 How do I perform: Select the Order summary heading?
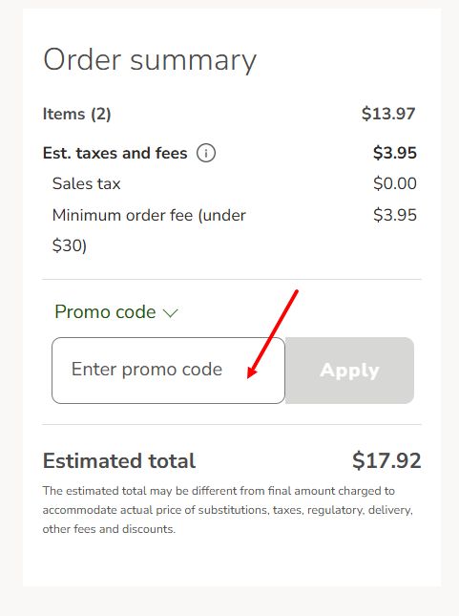150,60
